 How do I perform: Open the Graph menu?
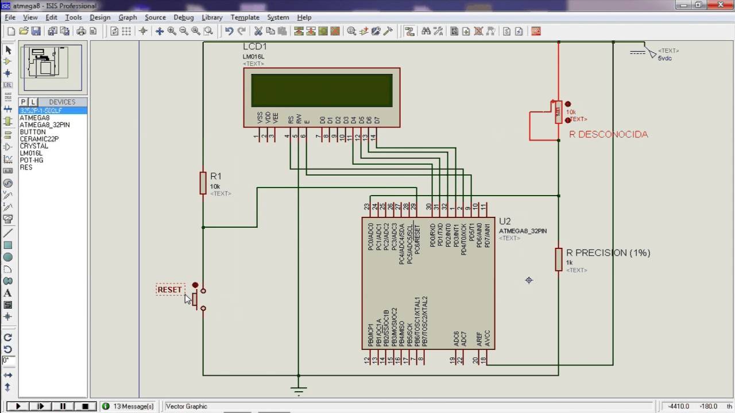[x=127, y=17]
